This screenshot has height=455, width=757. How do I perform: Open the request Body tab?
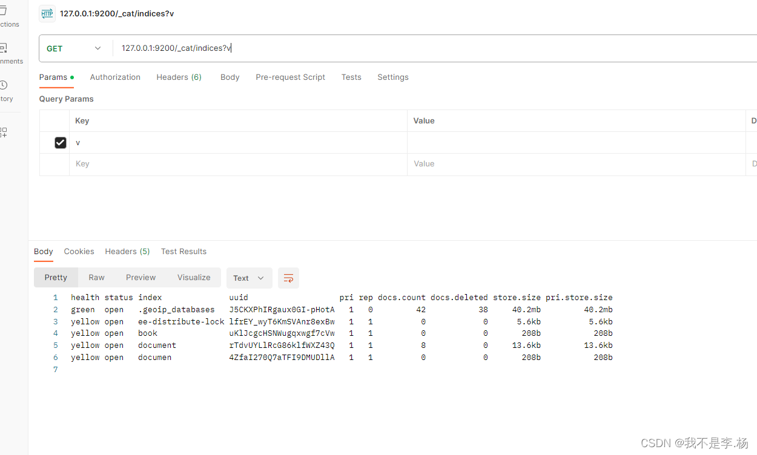230,77
